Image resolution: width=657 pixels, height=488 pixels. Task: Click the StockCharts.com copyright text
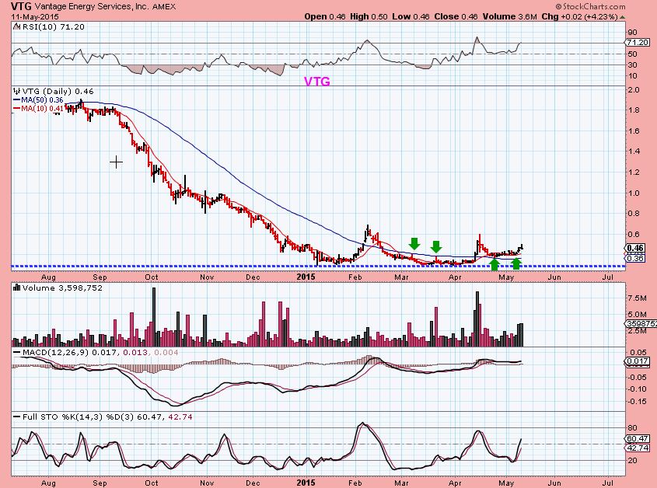[590, 6]
